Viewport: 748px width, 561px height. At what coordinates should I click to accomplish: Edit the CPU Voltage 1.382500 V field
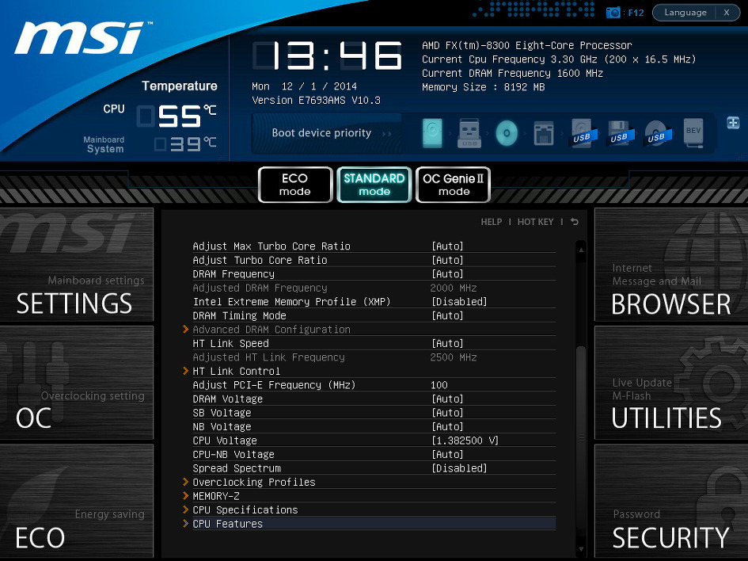pyautogui.click(x=465, y=441)
